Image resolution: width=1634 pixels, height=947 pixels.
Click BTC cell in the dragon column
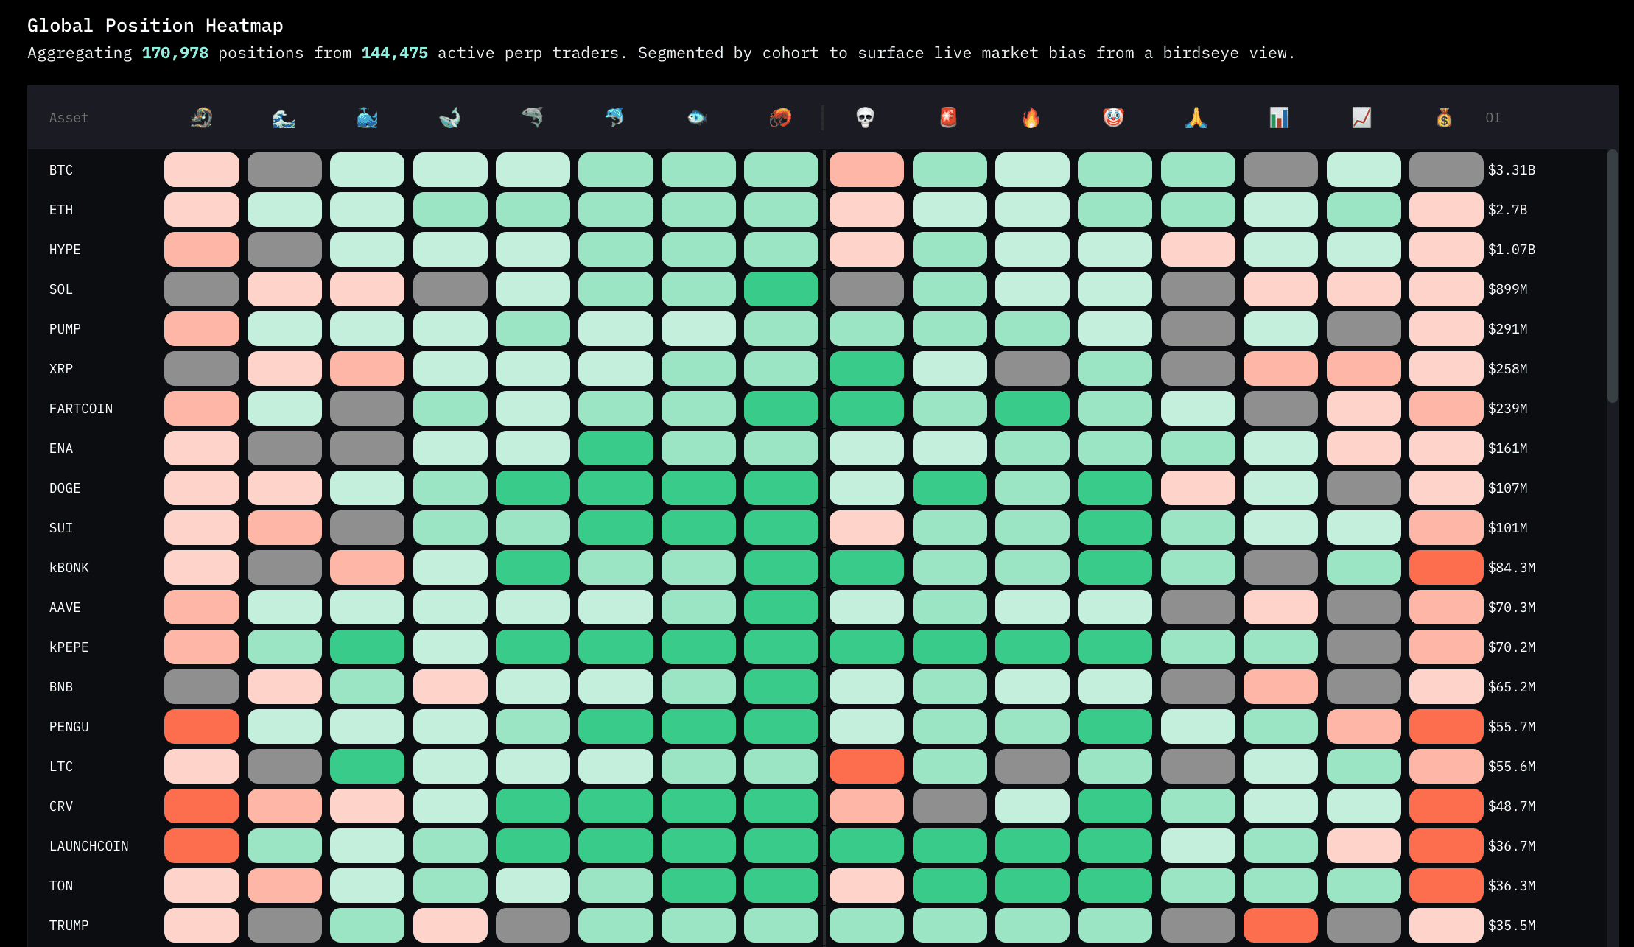click(x=202, y=170)
